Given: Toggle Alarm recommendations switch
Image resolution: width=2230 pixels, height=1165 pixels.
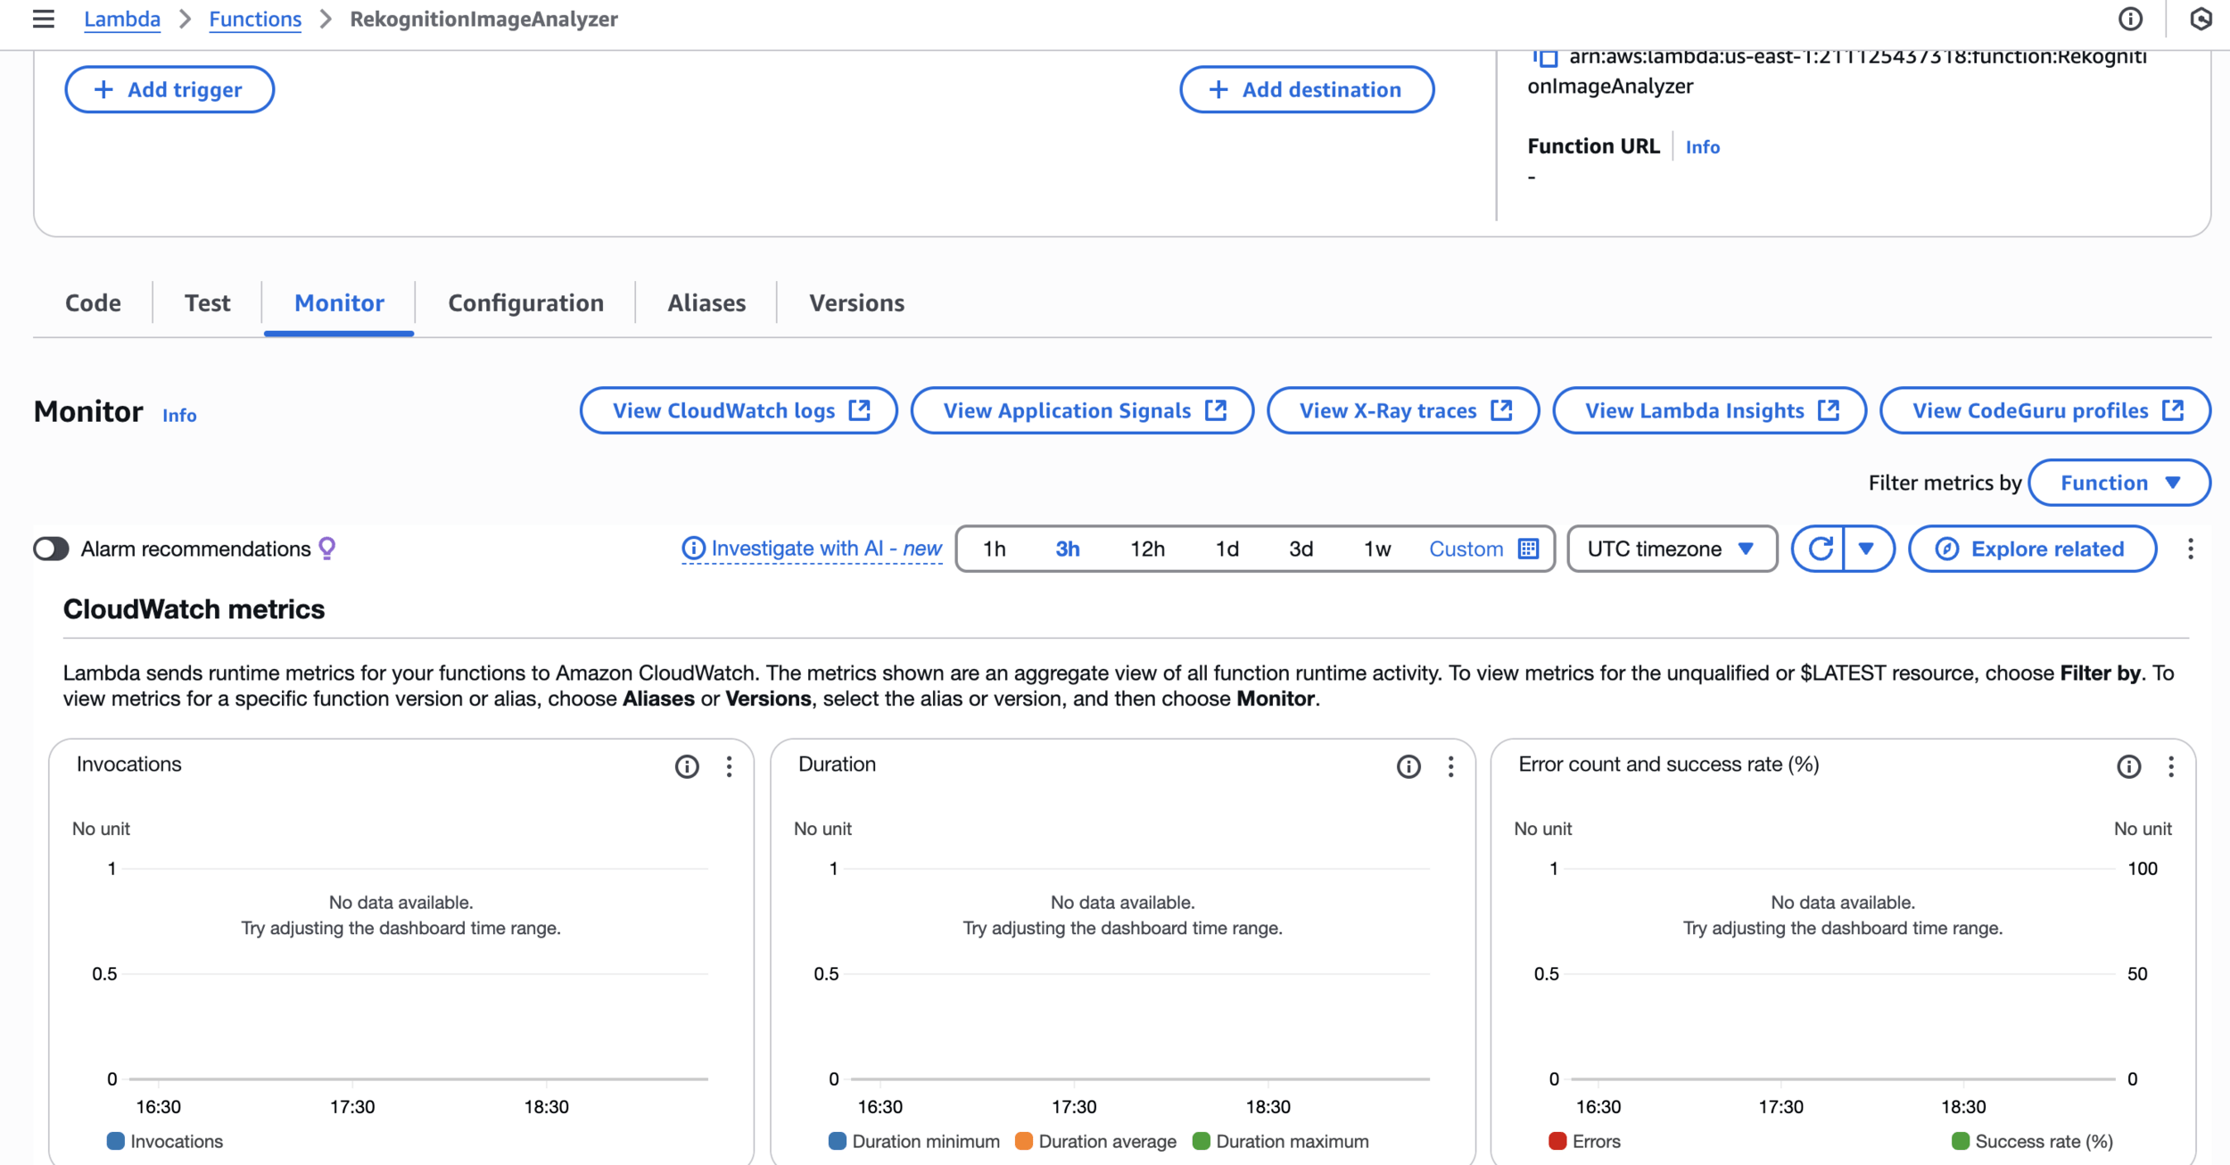Looking at the screenshot, I should (51, 549).
